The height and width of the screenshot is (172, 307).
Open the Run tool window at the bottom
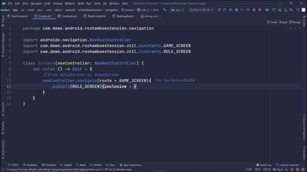111,165
